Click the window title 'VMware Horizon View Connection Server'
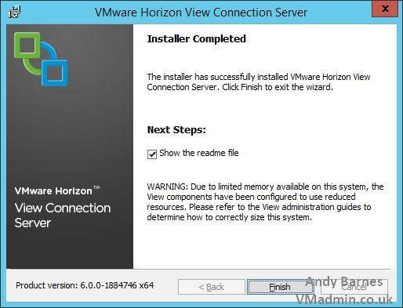The width and height of the screenshot is (403, 308). pyautogui.click(x=201, y=13)
